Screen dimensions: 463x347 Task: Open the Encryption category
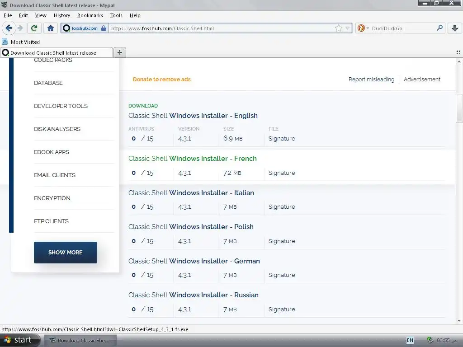click(x=52, y=198)
